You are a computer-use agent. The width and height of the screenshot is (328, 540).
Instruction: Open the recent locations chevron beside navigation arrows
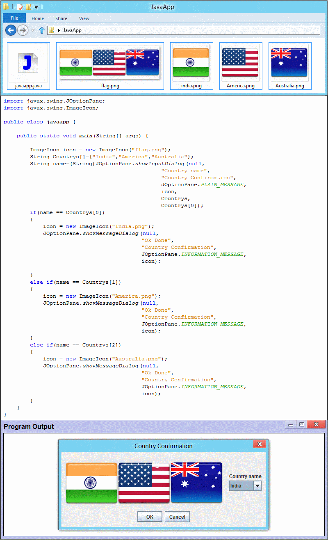32,30
